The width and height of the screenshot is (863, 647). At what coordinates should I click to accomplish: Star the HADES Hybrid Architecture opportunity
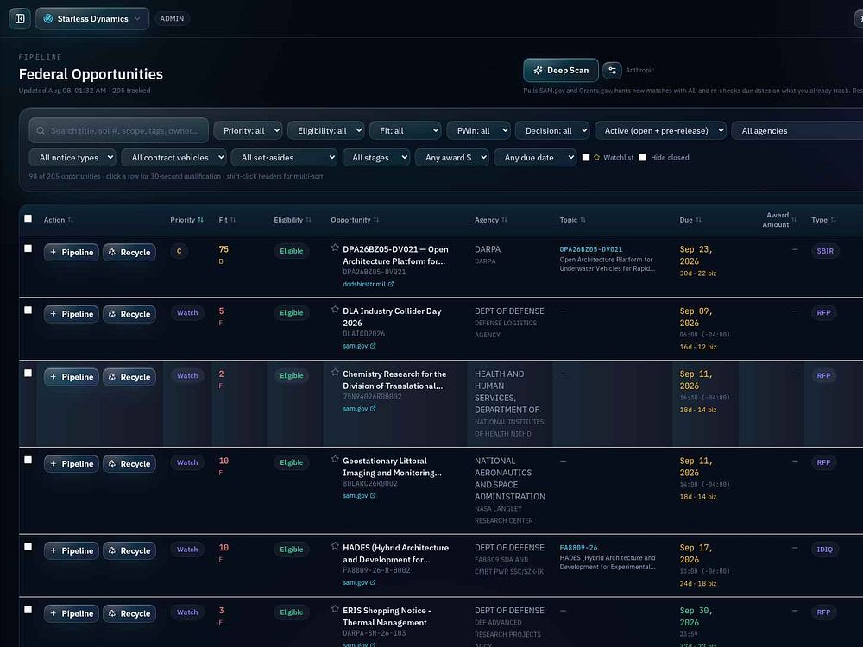click(x=335, y=546)
